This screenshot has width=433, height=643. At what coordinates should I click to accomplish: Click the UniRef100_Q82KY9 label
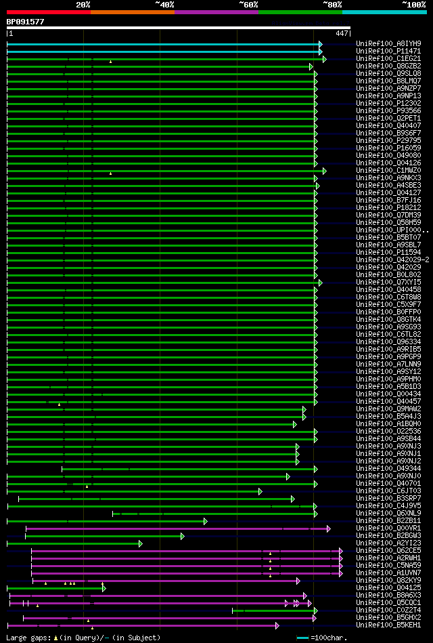click(389, 581)
